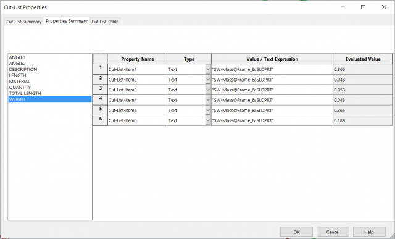Click the blank top-left table corner cell
The width and height of the screenshot is (395, 239).
point(100,59)
